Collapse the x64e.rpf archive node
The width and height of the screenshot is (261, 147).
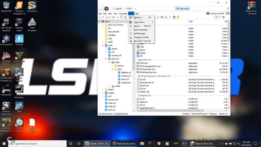click(x=106, y=59)
